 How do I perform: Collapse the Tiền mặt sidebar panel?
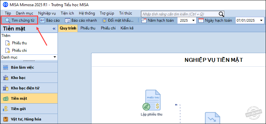(54, 29)
